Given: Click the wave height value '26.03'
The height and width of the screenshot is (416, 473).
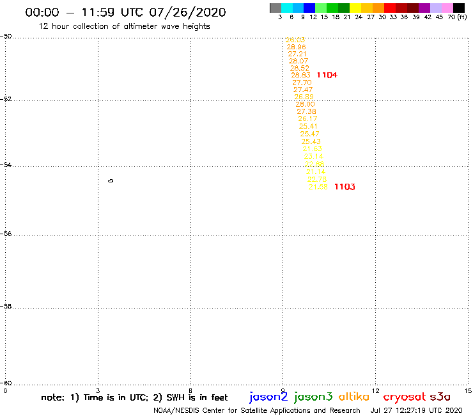Looking at the screenshot, I should click(295, 40).
